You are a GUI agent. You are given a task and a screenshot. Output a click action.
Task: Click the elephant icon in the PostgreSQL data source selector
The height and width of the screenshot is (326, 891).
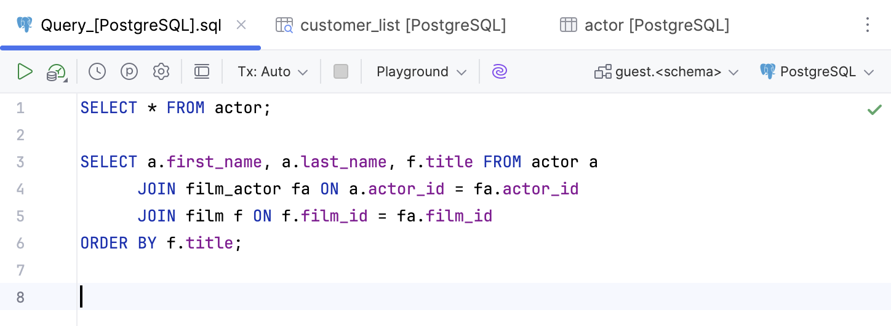[x=768, y=71]
